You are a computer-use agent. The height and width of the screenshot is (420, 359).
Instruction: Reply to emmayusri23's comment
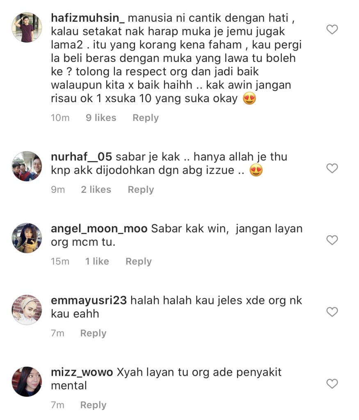coord(94,333)
